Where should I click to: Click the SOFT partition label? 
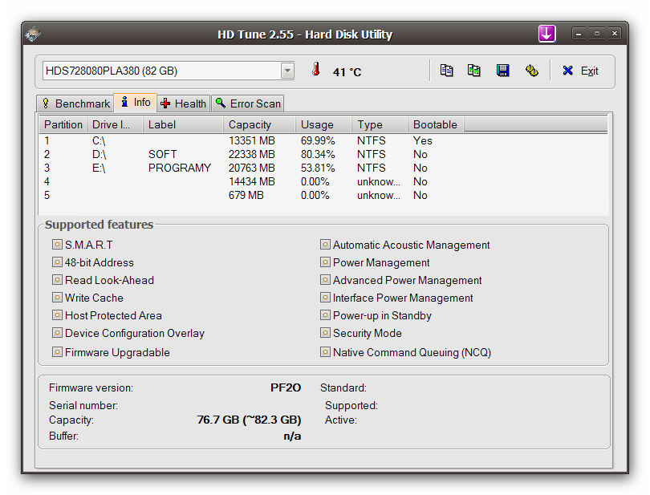tap(162, 155)
